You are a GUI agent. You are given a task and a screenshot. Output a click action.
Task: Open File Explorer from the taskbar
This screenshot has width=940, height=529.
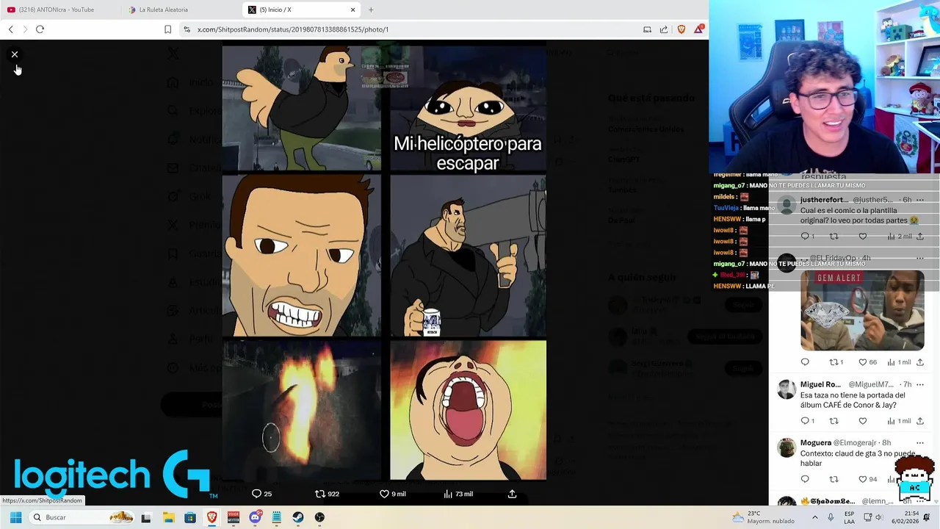[168, 517]
